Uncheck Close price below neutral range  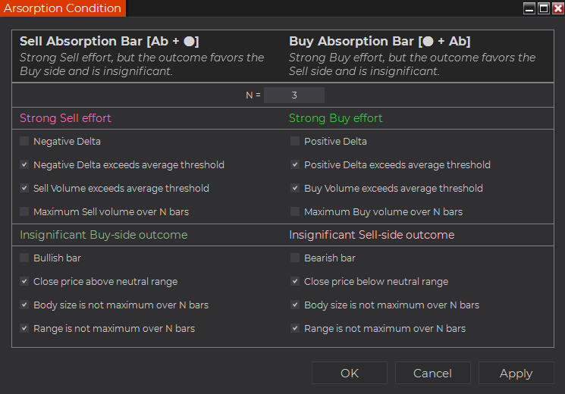[296, 282]
